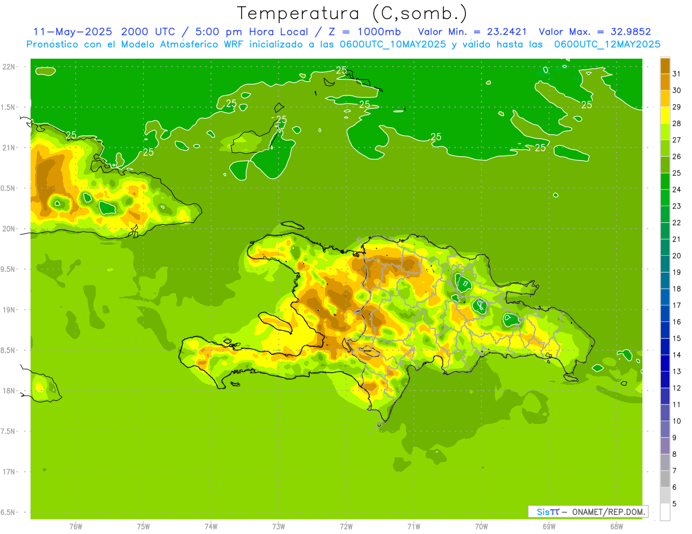Click the '71W' longitude label
Image resolution: width=692 pixels, height=534 pixels.
pos(413,526)
